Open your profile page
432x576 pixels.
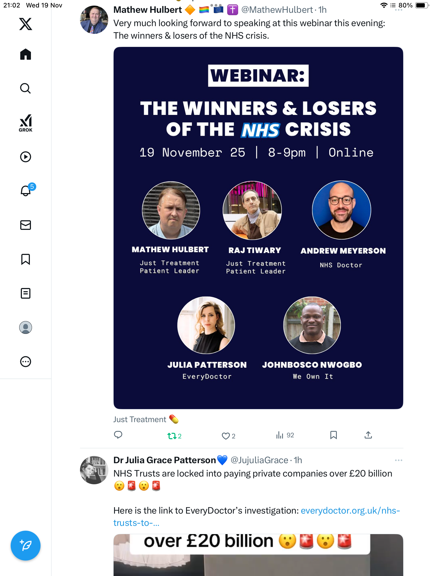tap(26, 327)
